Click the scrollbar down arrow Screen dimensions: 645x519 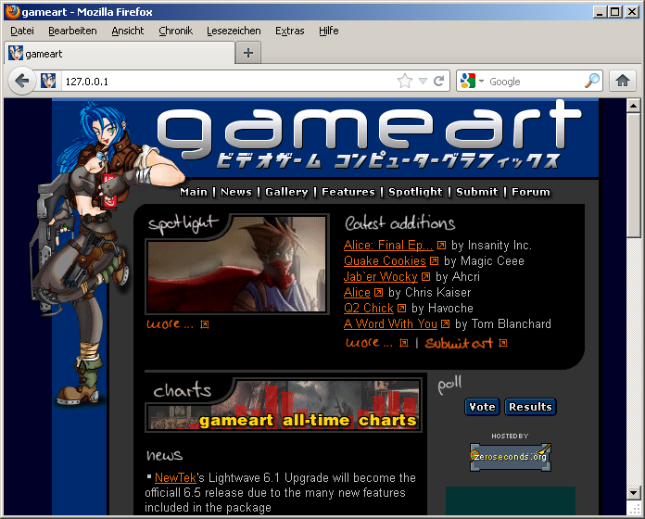pos(634,492)
